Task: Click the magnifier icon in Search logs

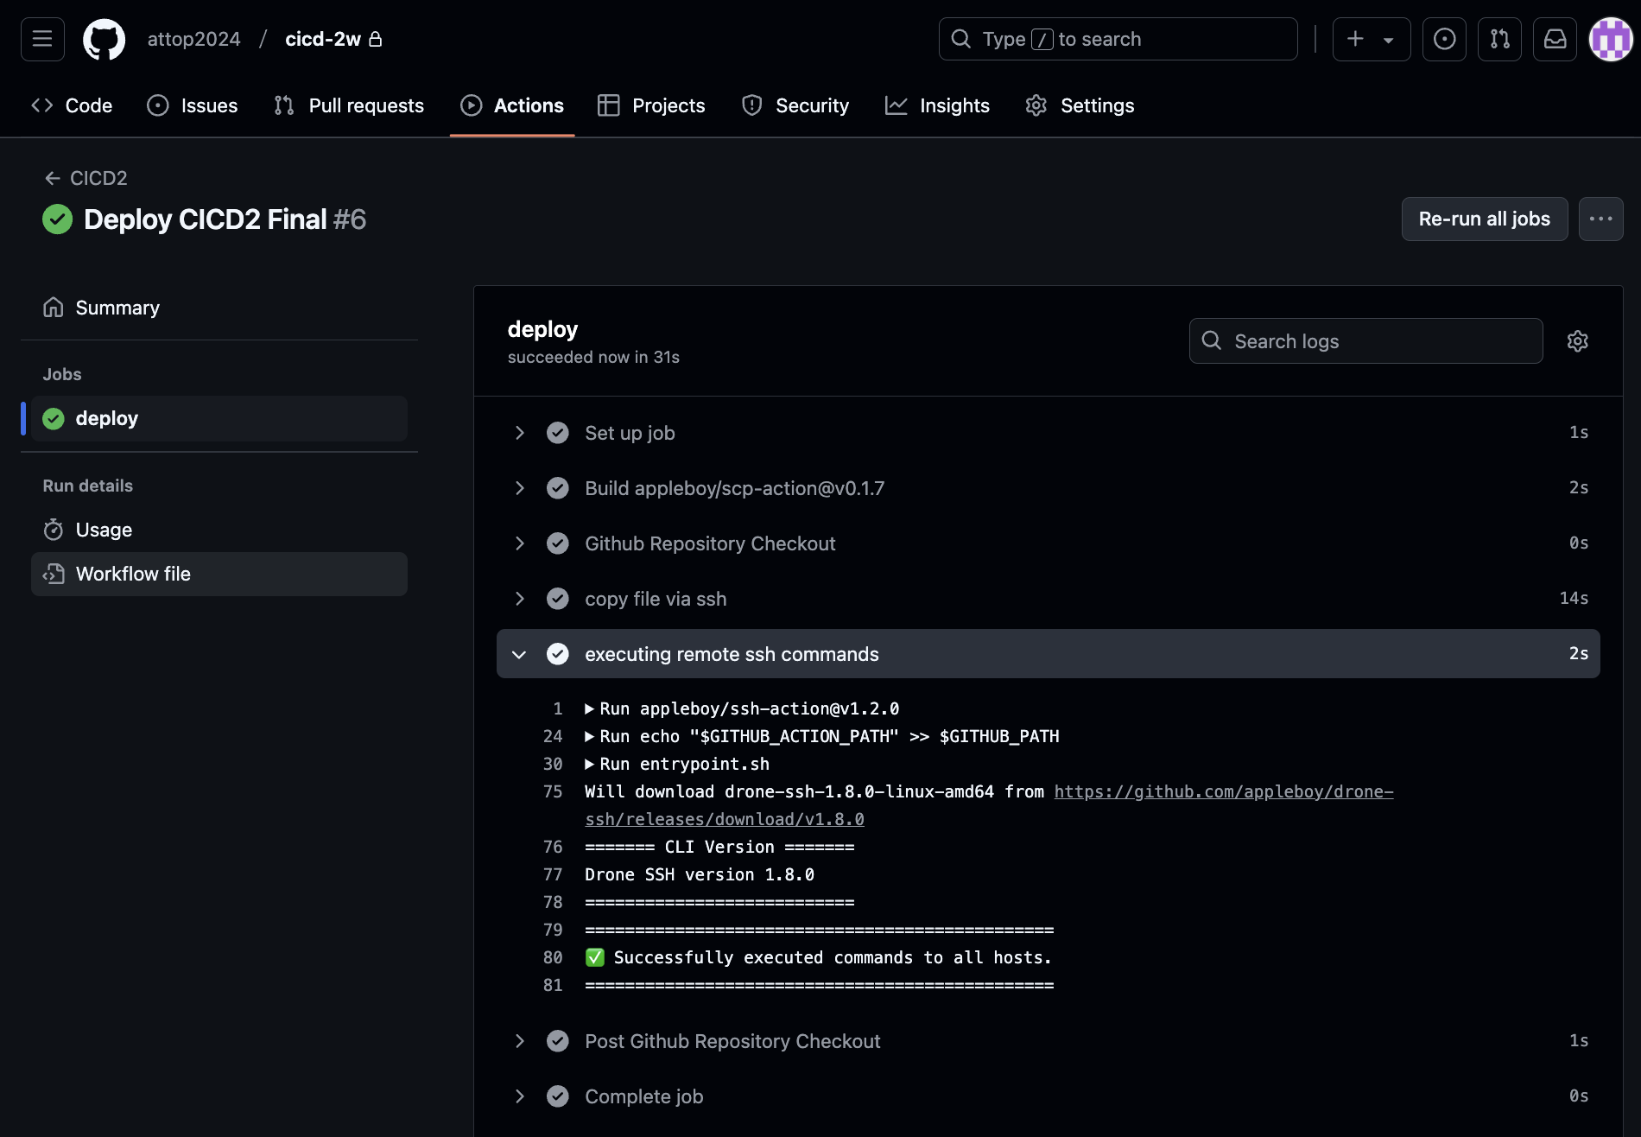Action: click(x=1212, y=340)
